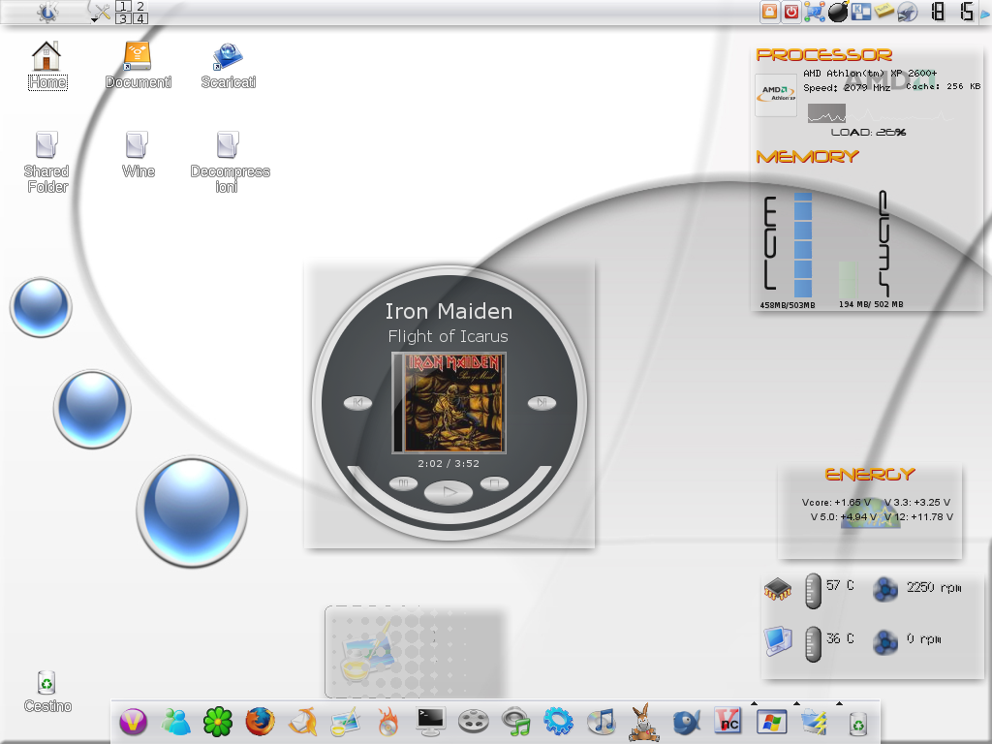
Task: Open the Home desktop folder
Action: click(x=46, y=65)
